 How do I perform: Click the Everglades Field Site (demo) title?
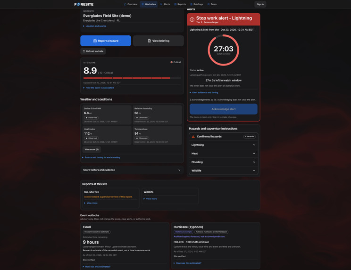[107, 16]
